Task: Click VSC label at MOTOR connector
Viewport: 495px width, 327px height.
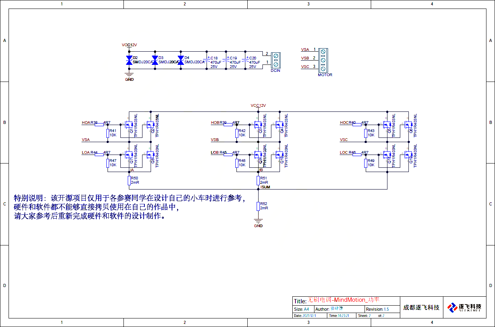Action: tap(305, 67)
